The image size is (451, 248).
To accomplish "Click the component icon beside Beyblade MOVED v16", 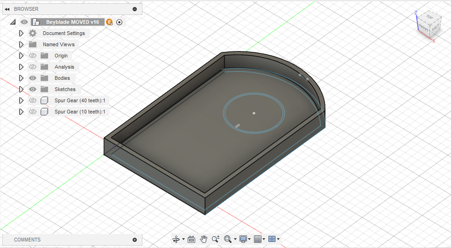I will tap(35, 22).
